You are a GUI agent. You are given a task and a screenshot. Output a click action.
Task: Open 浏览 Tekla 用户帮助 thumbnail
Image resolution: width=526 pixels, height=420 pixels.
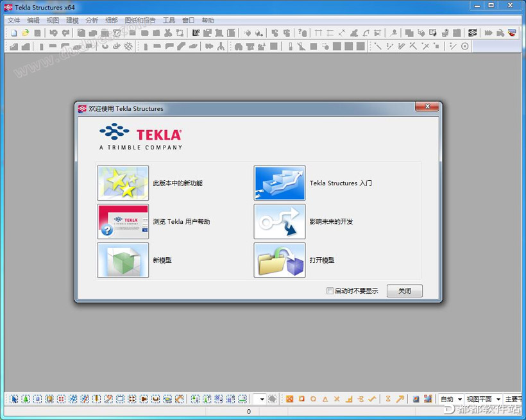coord(123,222)
